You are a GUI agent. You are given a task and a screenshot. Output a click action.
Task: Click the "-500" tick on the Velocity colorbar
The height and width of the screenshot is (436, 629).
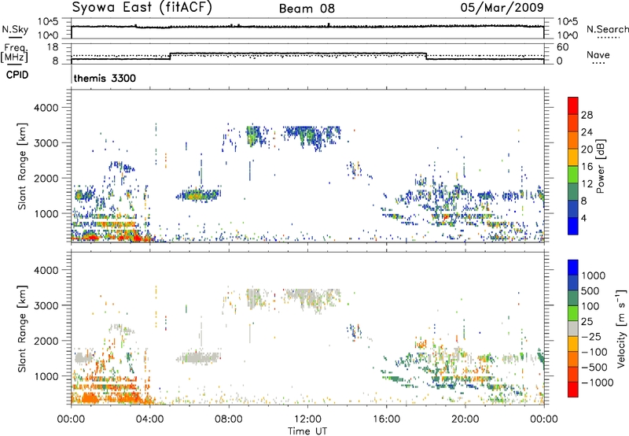[x=593, y=368]
